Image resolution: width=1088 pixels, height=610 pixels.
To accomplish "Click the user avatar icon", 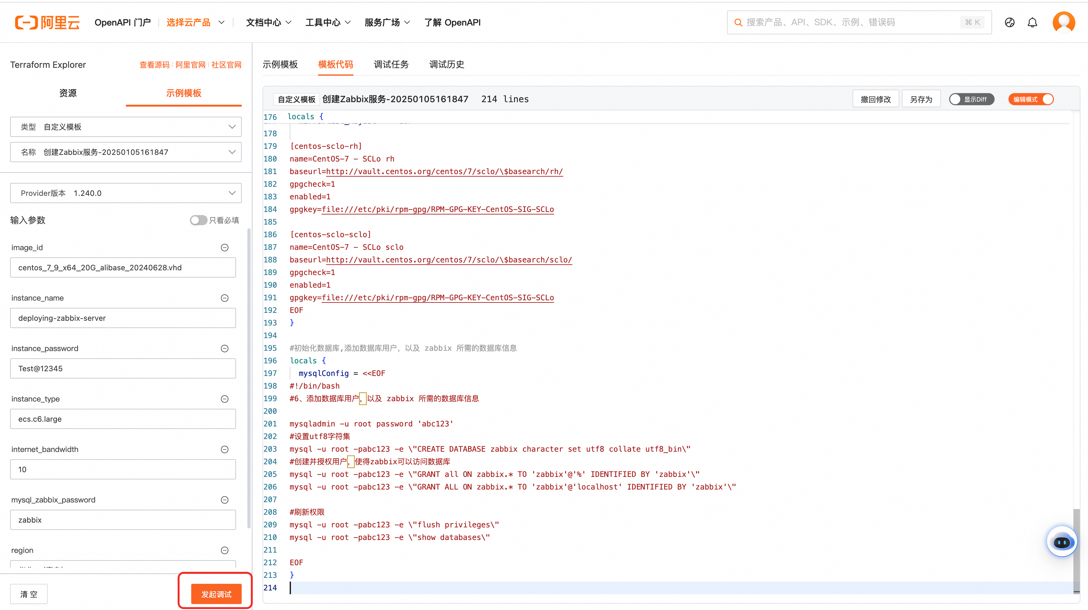I will pos(1063,22).
